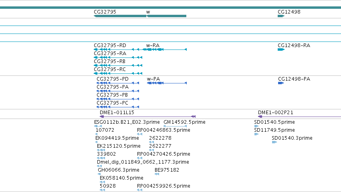Image resolution: width=341 pixels, height=192 pixels.
Task: Click the SD01540.5prime EST label
Action: [274, 122]
